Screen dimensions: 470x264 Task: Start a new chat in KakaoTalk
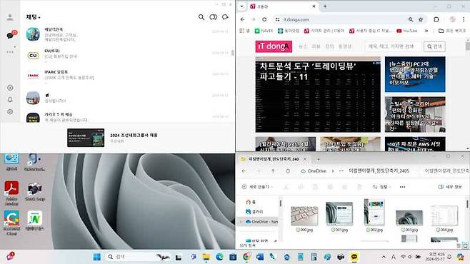click(x=225, y=17)
